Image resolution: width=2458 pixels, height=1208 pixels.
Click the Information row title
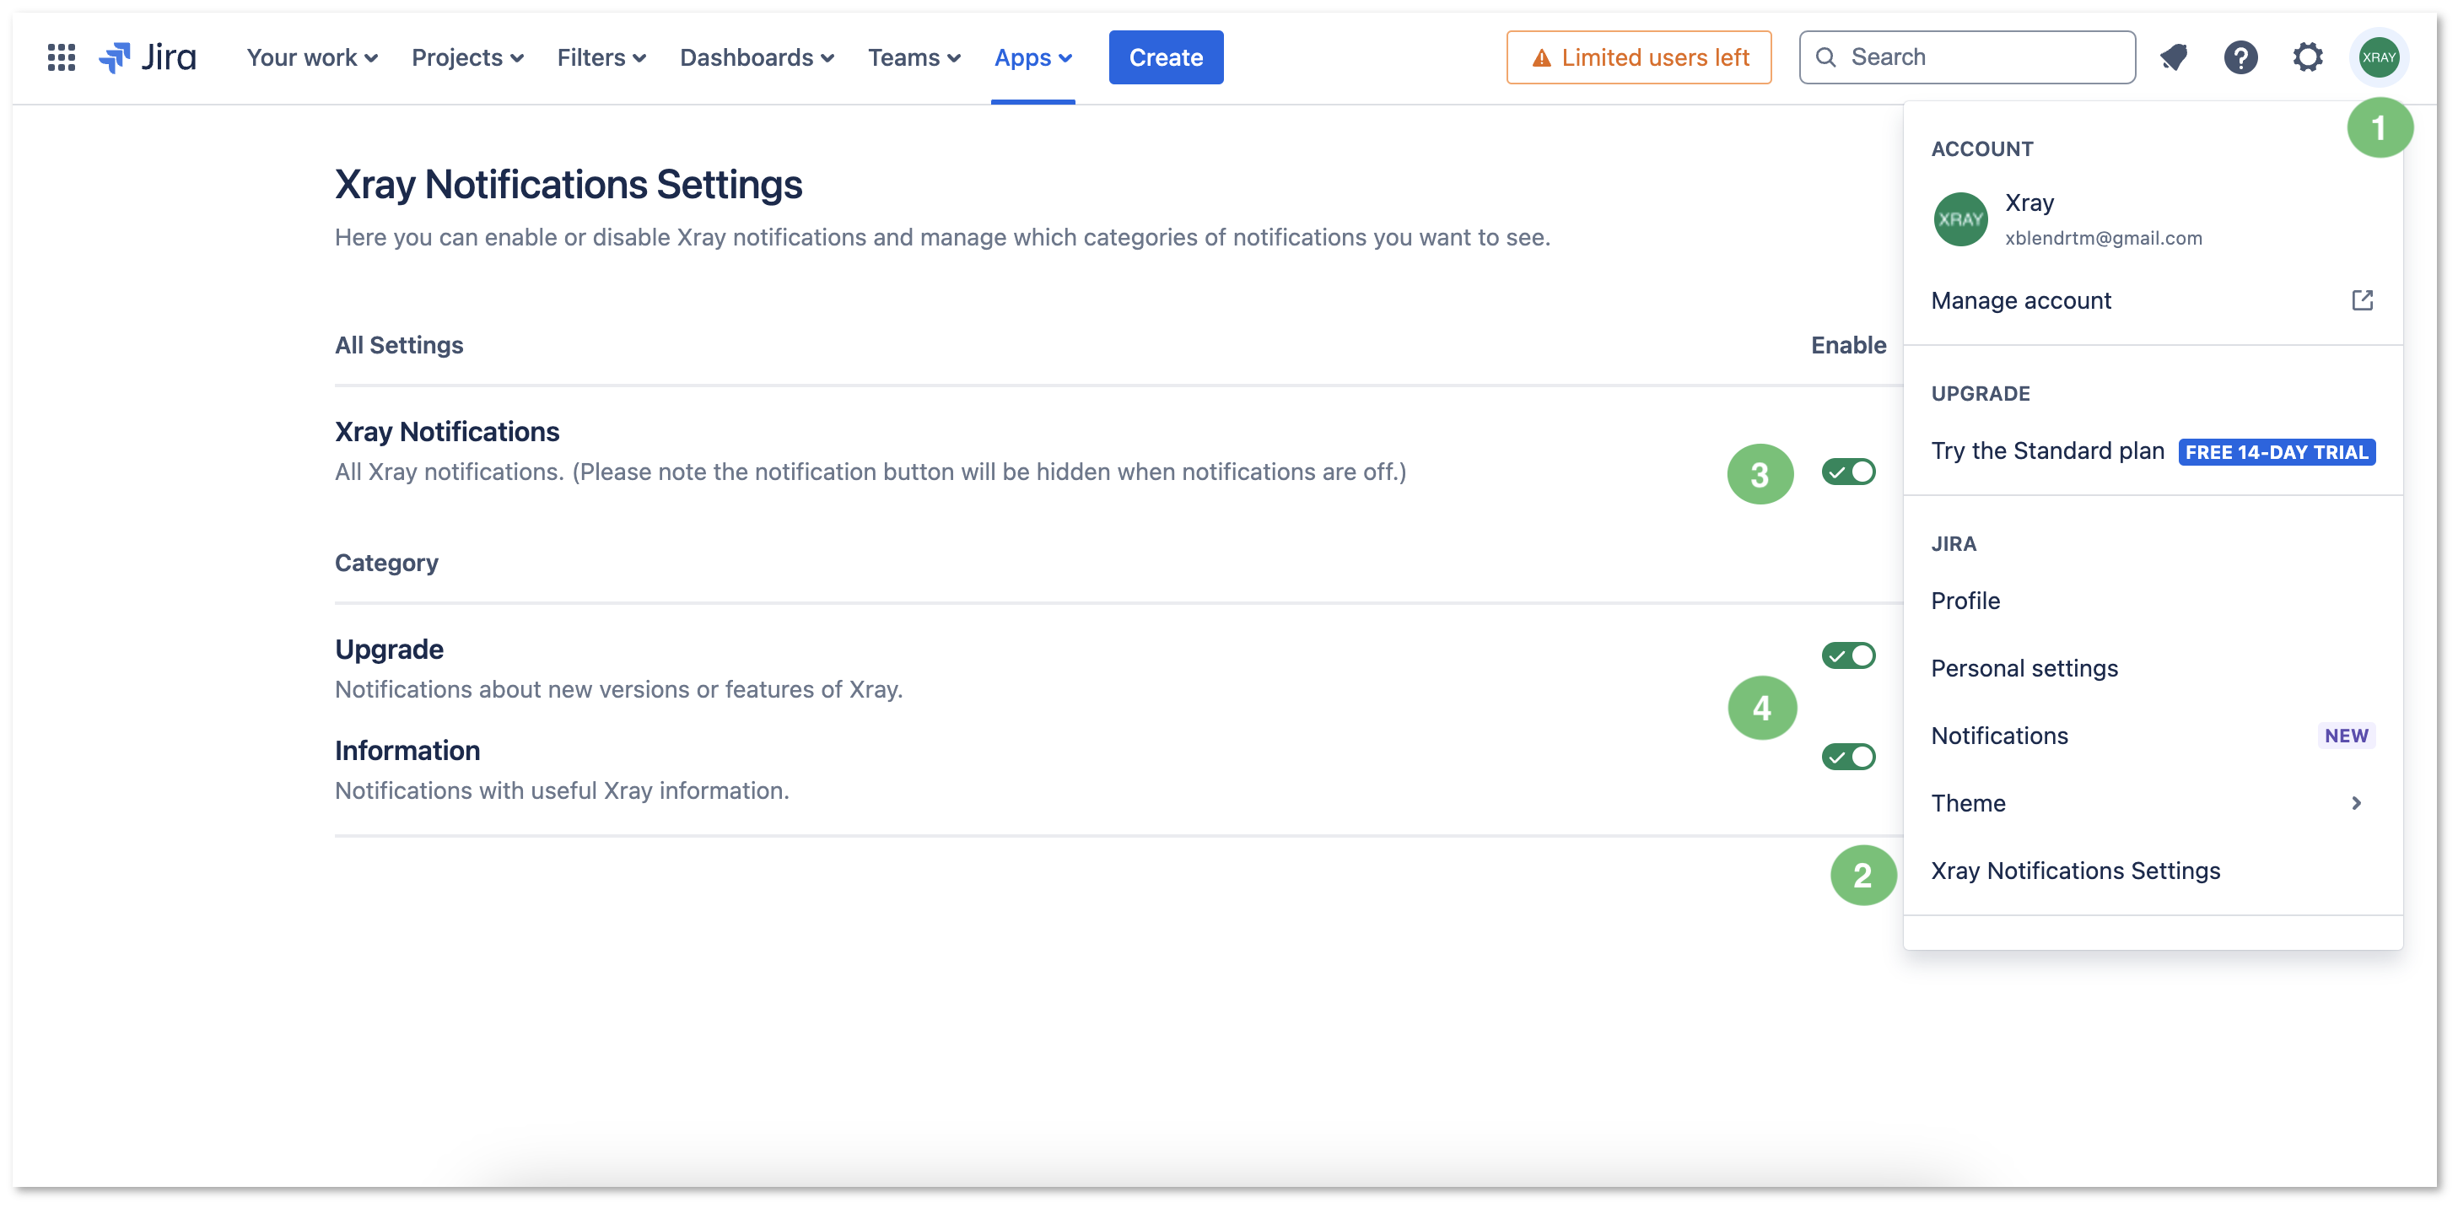tap(407, 751)
